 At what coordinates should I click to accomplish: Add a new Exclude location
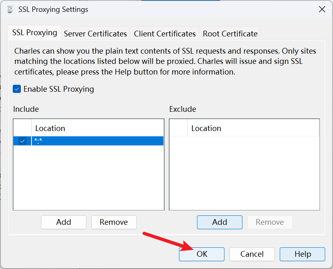[x=220, y=222]
